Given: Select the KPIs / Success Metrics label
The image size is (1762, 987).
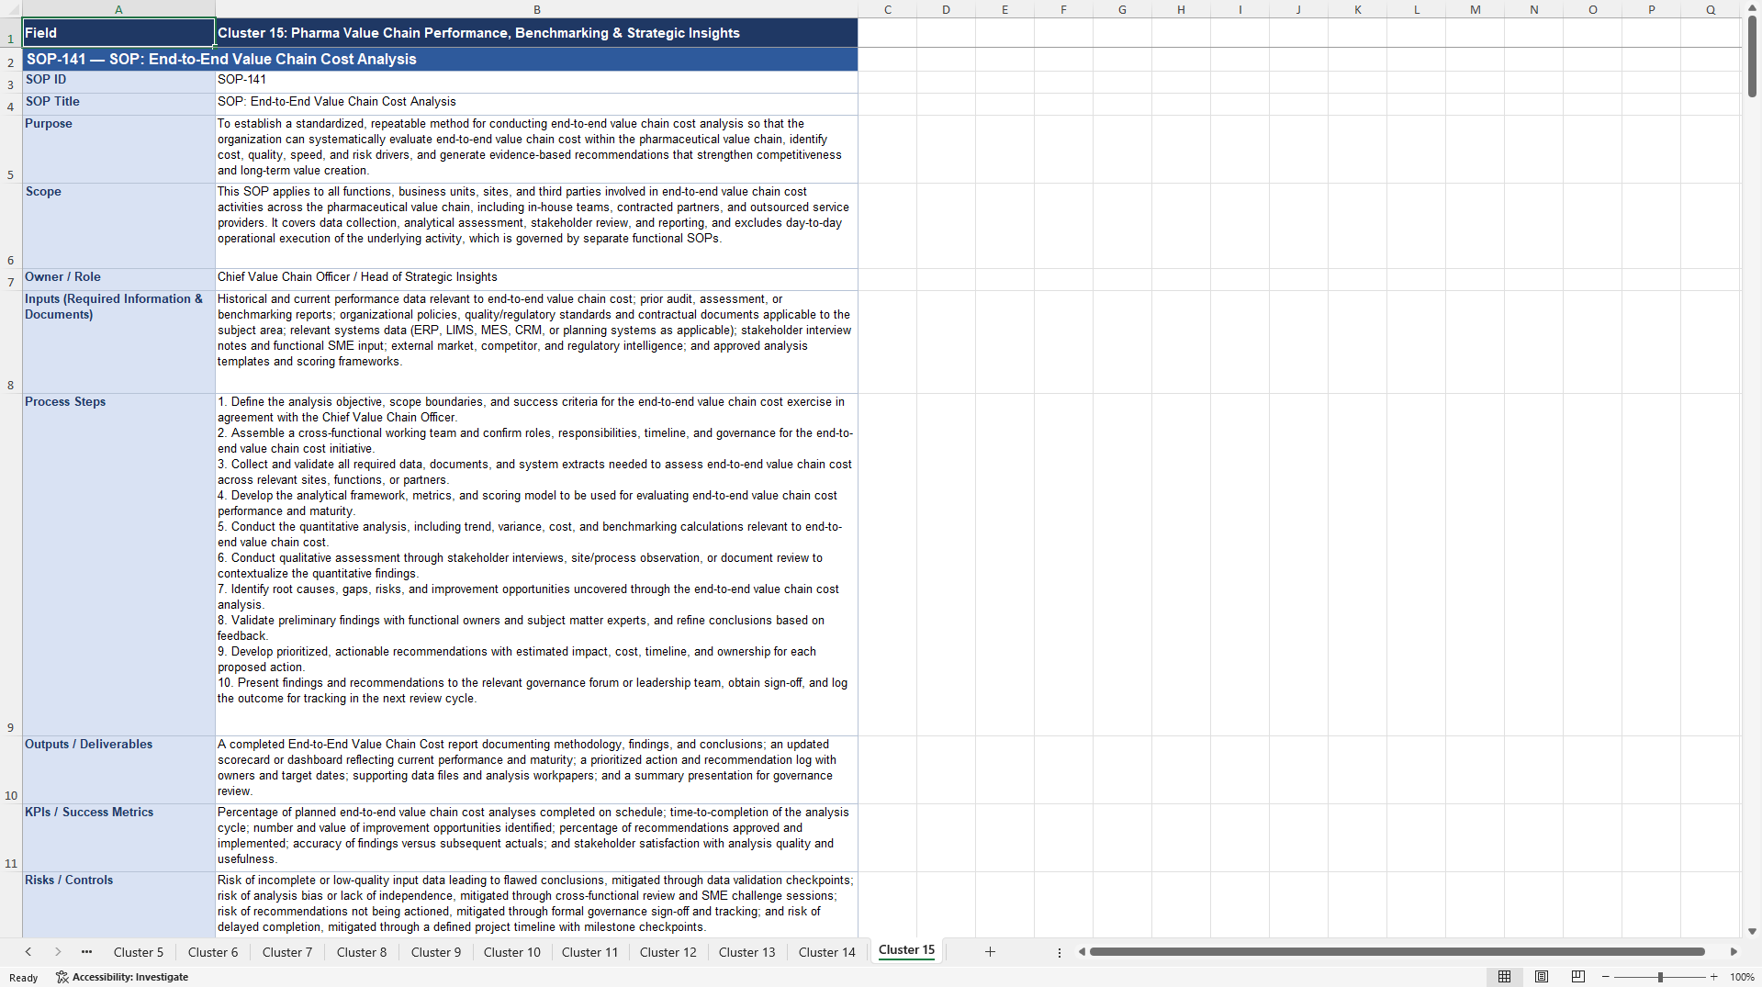Looking at the screenshot, I should pyautogui.click(x=118, y=837).
